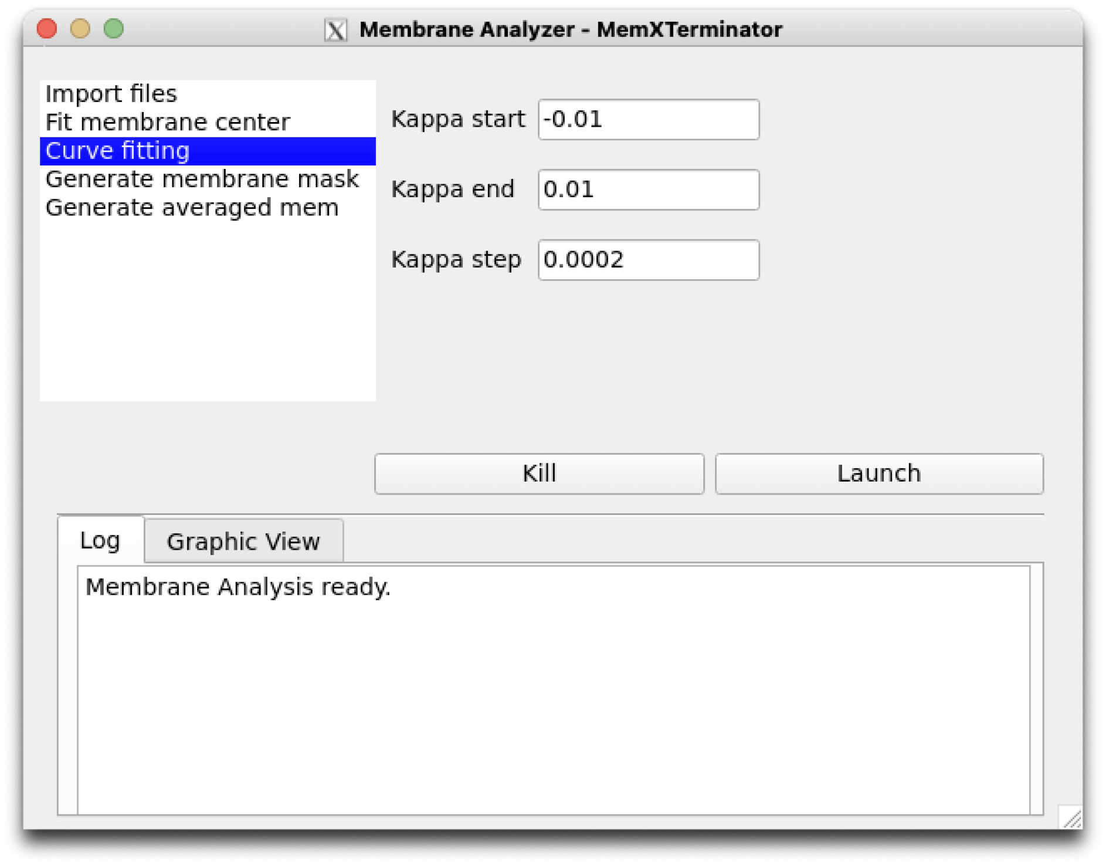
Task: Choose Generate membrane mask from the list
Action: pos(208,180)
